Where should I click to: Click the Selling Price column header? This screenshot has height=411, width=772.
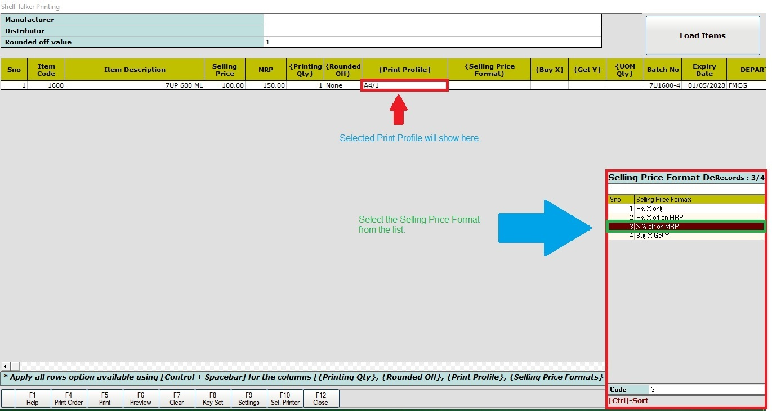coord(224,70)
